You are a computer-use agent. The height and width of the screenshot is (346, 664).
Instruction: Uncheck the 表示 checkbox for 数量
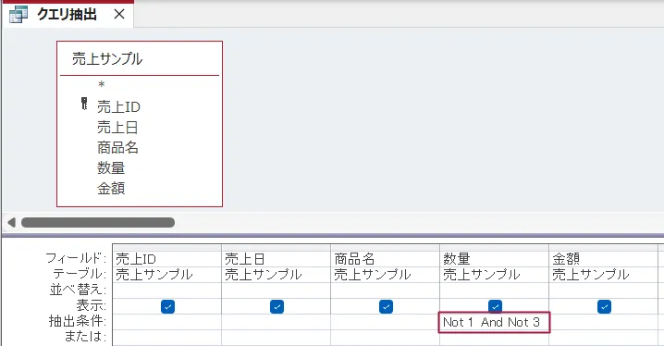tap(495, 306)
